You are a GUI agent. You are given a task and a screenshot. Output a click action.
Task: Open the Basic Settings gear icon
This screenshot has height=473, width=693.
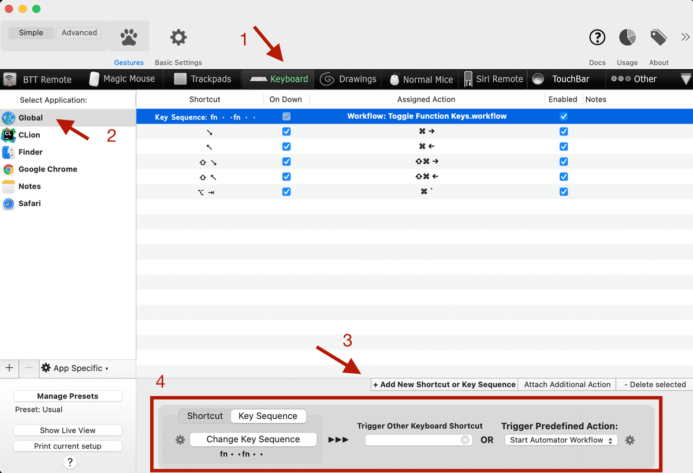[178, 36]
